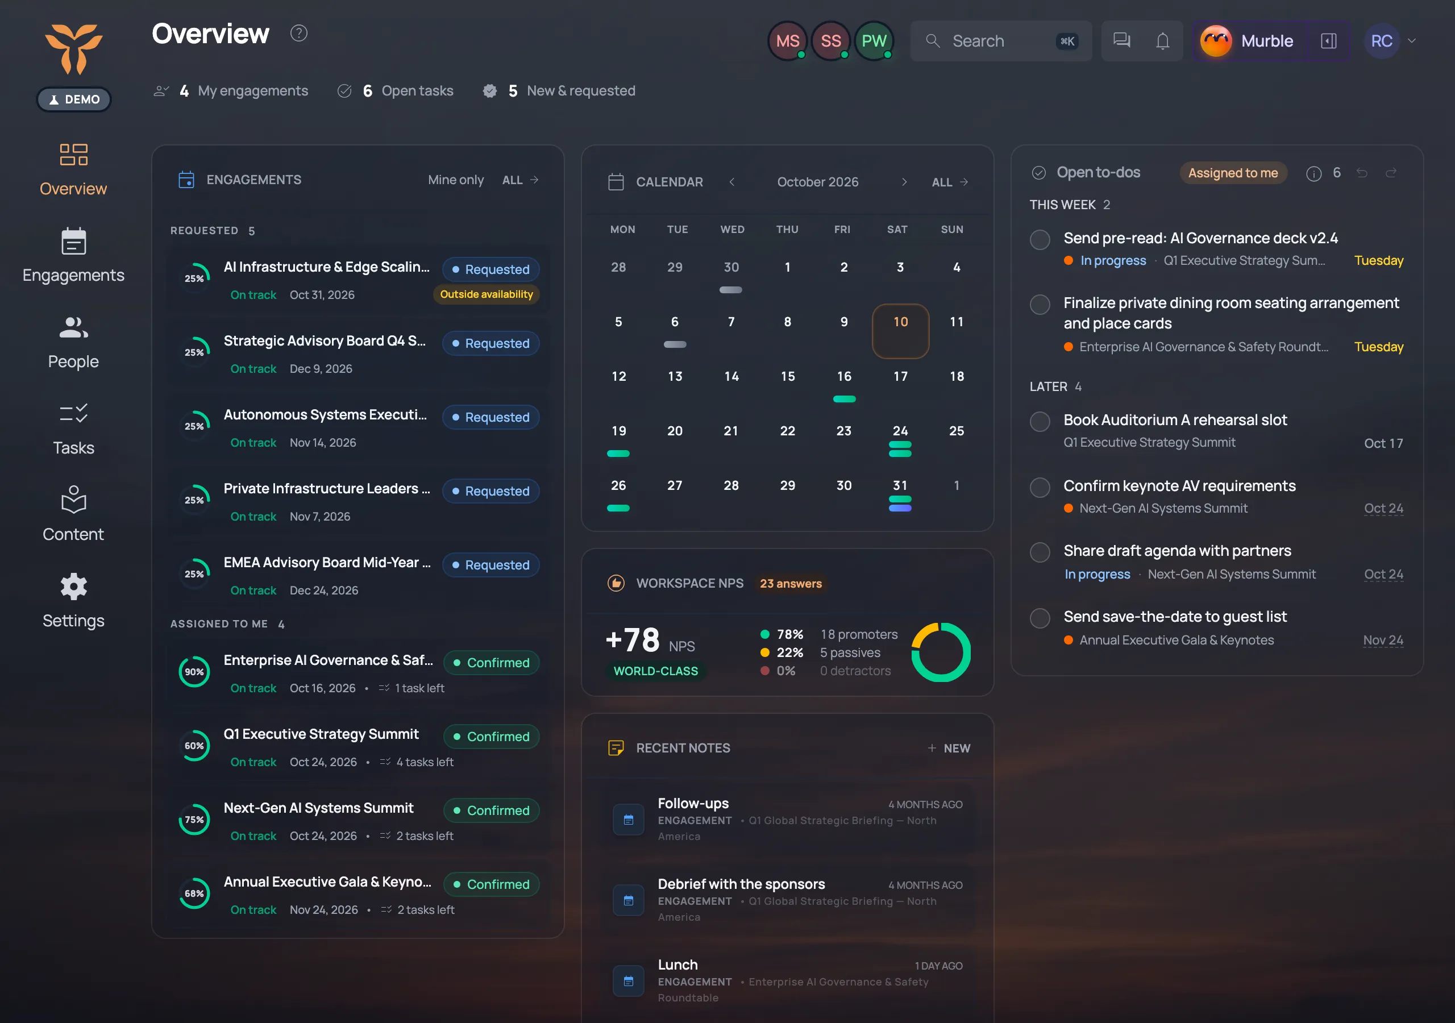Viewport: 1455px width, 1023px height.
Task: Open ALL calendar arrow link
Action: coord(950,182)
